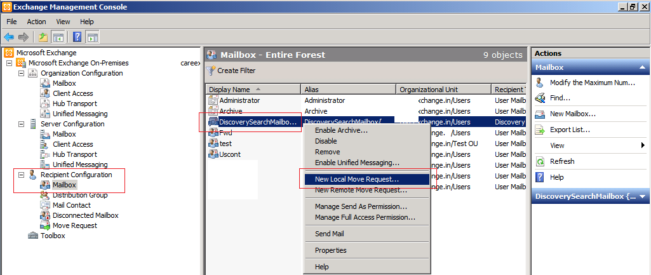Collapse the Server Configuration node
The width and height of the screenshot is (651, 275).
[21, 124]
